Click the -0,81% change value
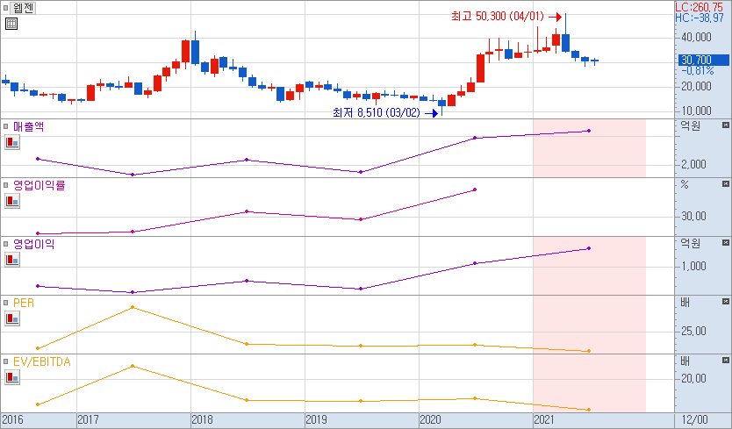 pyautogui.click(x=698, y=70)
